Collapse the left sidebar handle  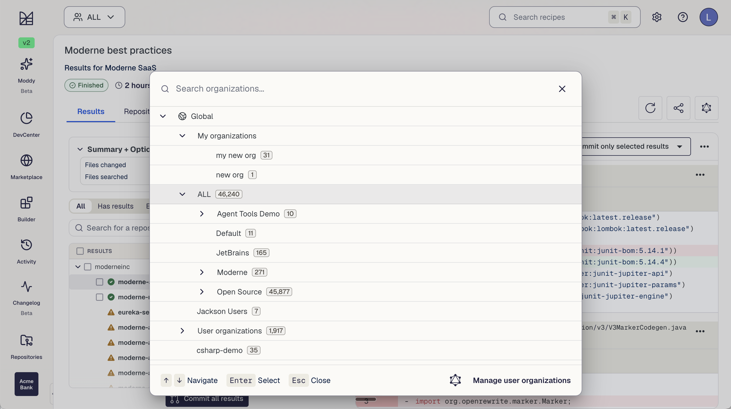click(x=52, y=394)
